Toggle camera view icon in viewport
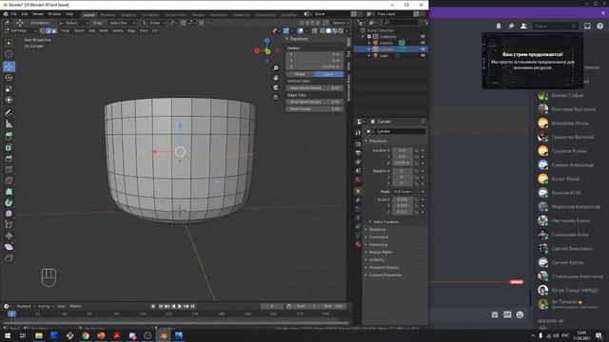Image resolution: width=609 pixels, height=342 pixels. (276, 87)
